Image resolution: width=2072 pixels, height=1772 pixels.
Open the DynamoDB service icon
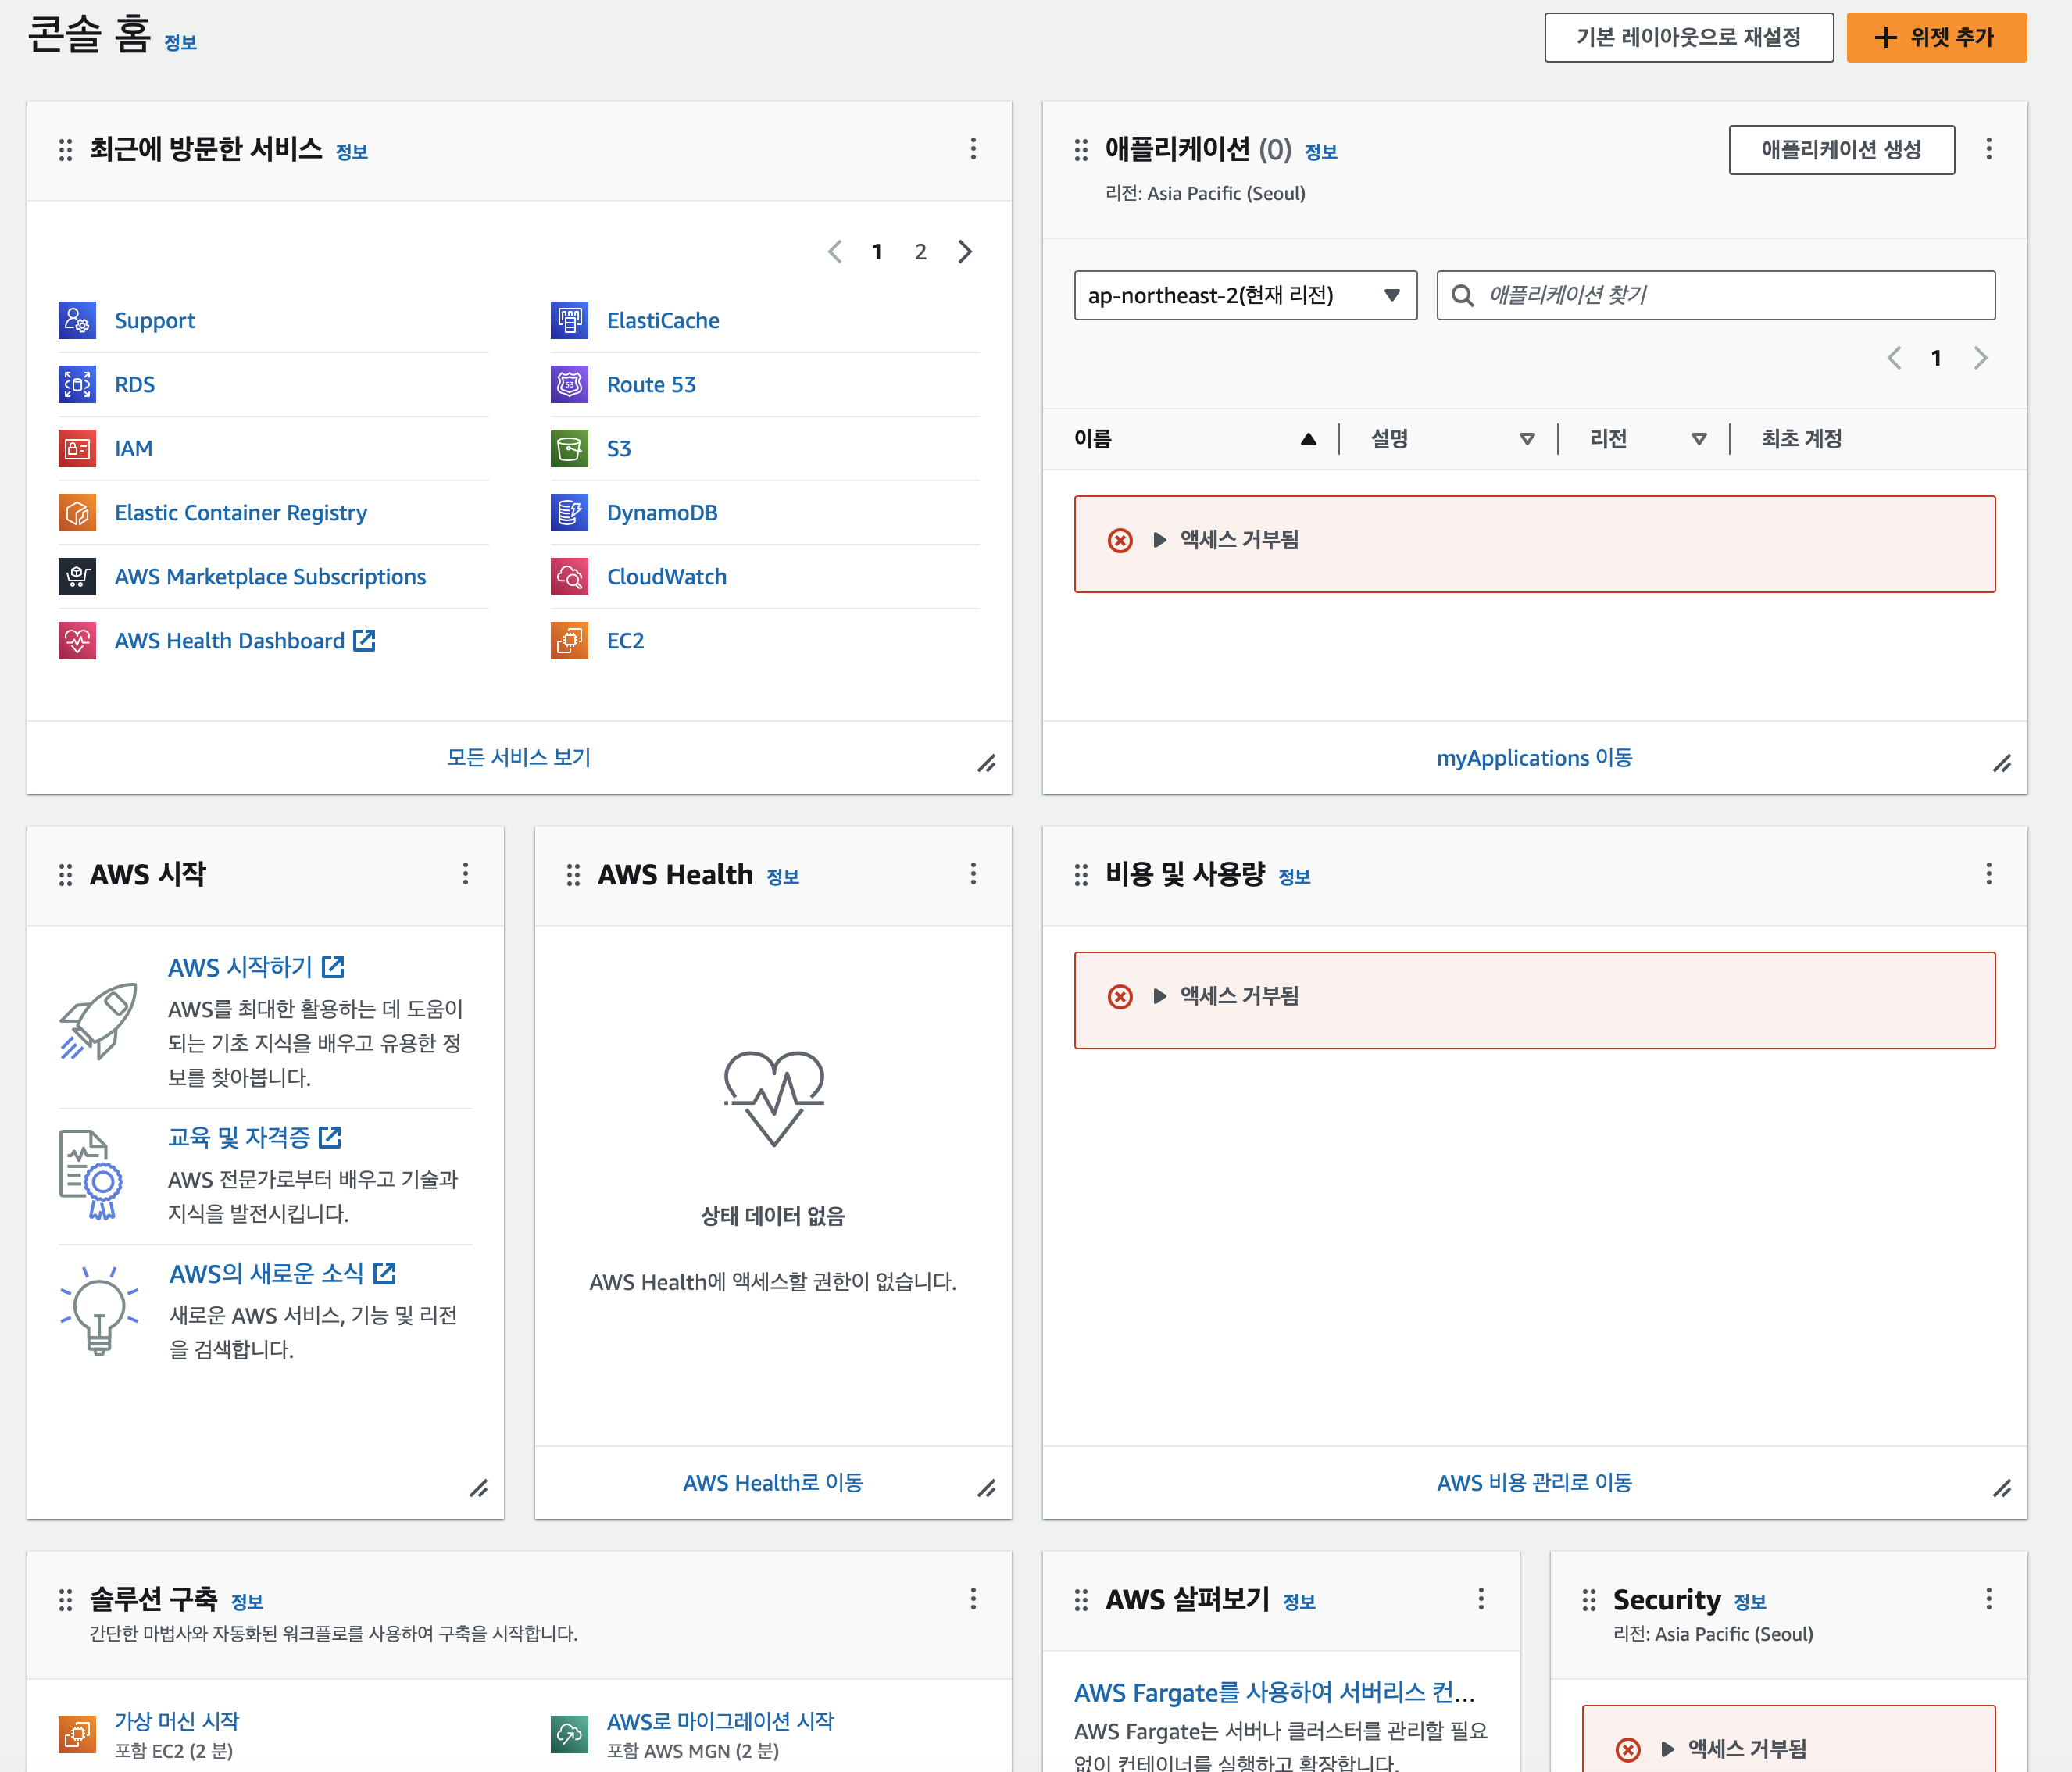click(569, 512)
